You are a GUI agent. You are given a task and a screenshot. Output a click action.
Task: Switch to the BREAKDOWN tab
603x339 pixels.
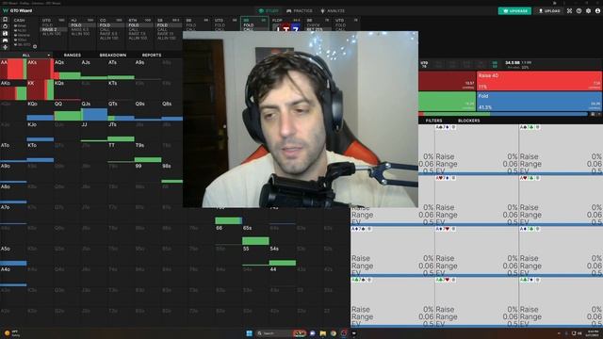pyautogui.click(x=113, y=55)
